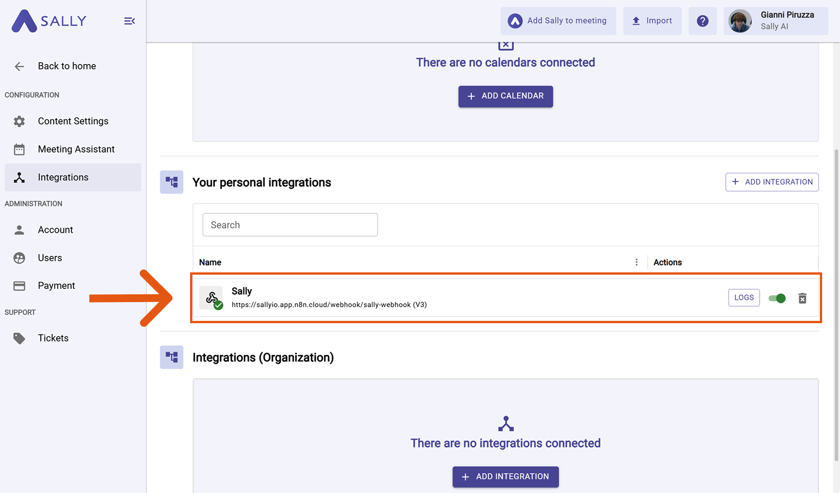Click Payment card icon
Image resolution: width=840 pixels, height=493 pixels.
(19, 286)
